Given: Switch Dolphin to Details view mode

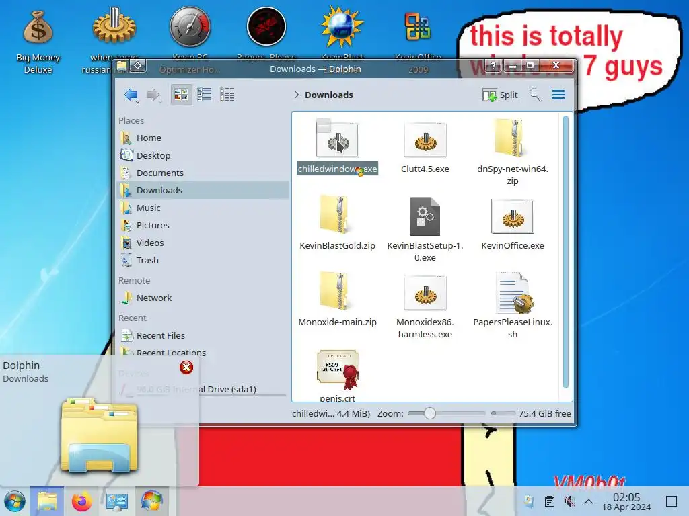Looking at the screenshot, I should pyautogui.click(x=227, y=94).
